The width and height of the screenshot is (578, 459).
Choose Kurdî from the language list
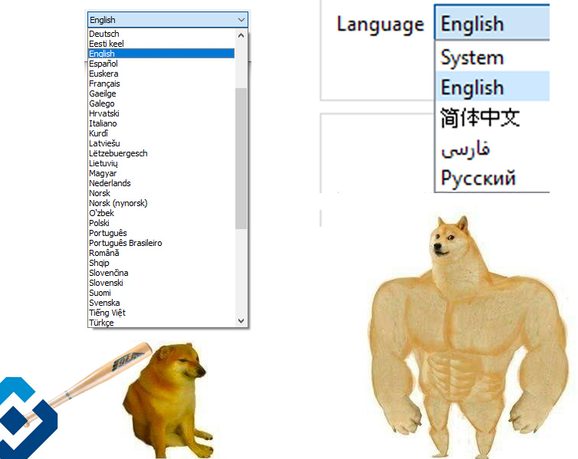click(162, 133)
